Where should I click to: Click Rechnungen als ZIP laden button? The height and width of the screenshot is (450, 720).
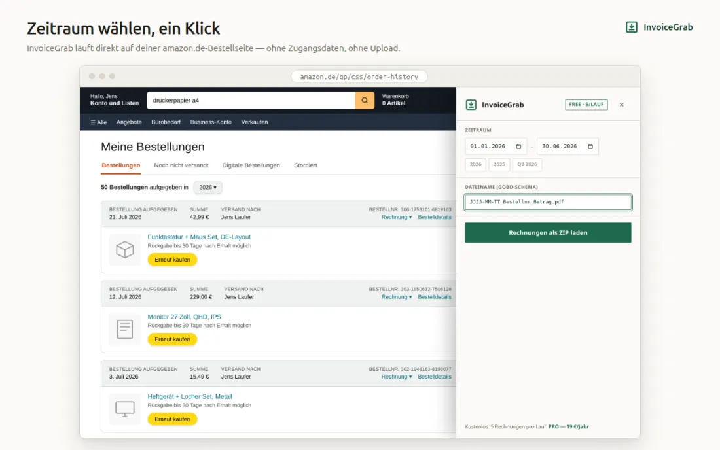click(548, 233)
